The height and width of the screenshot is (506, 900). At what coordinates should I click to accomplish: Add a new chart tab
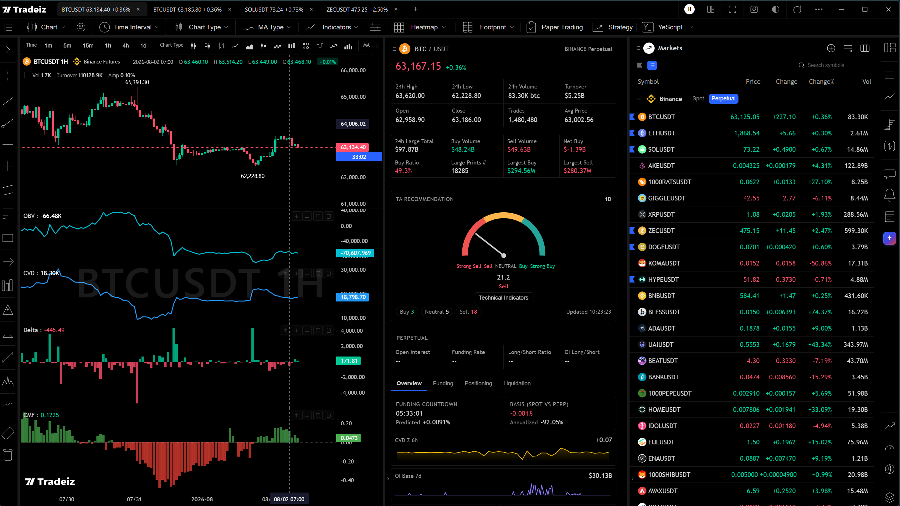(x=415, y=9)
